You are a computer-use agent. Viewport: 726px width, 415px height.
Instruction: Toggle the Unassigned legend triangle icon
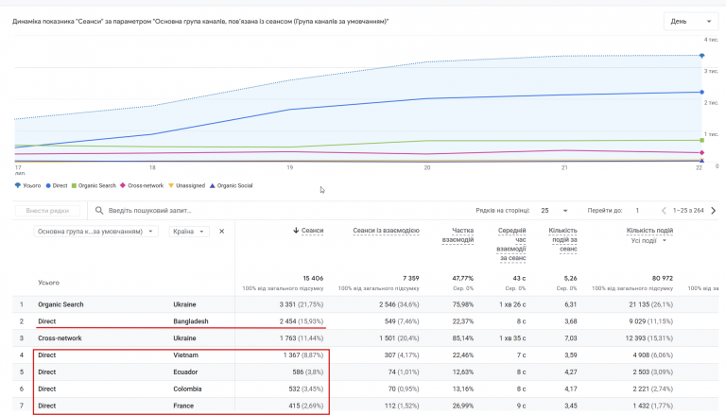(171, 185)
